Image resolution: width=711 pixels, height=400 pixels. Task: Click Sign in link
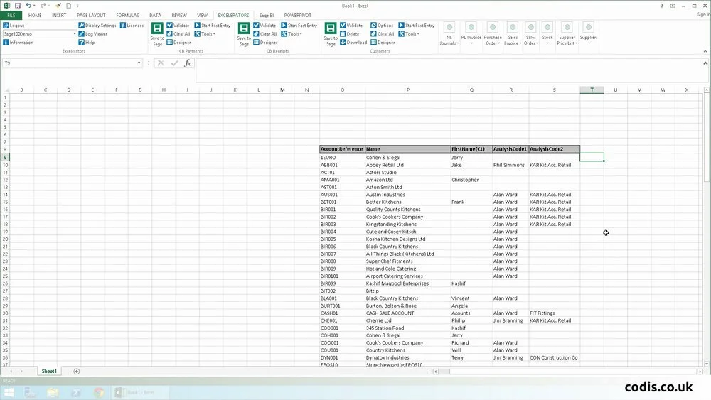pyautogui.click(x=703, y=14)
